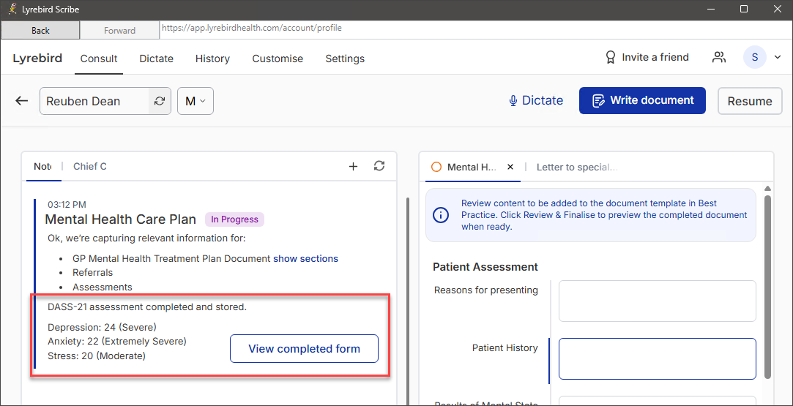
Task: Click the 'Anxiety: 22 (Extremely Severe)' text
Action: click(x=117, y=342)
